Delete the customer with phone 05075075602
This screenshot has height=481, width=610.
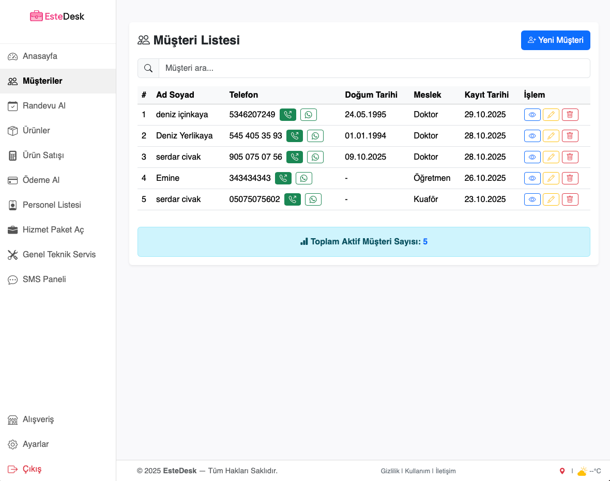pyautogui.click(x=570, y=199)
